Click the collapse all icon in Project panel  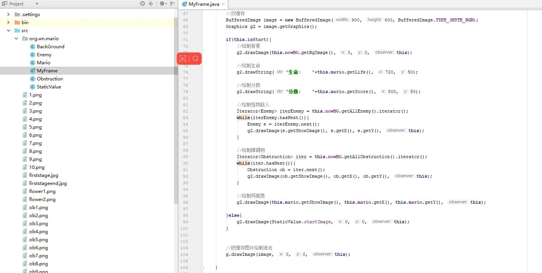click(151, 4)
